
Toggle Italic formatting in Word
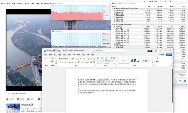pos(63,62)
